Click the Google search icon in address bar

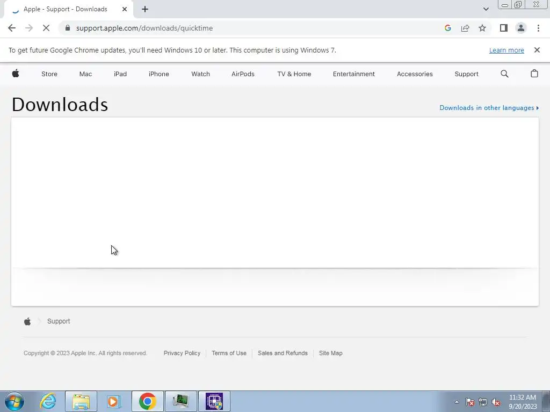pyautogui.click(x=447, y=28)
